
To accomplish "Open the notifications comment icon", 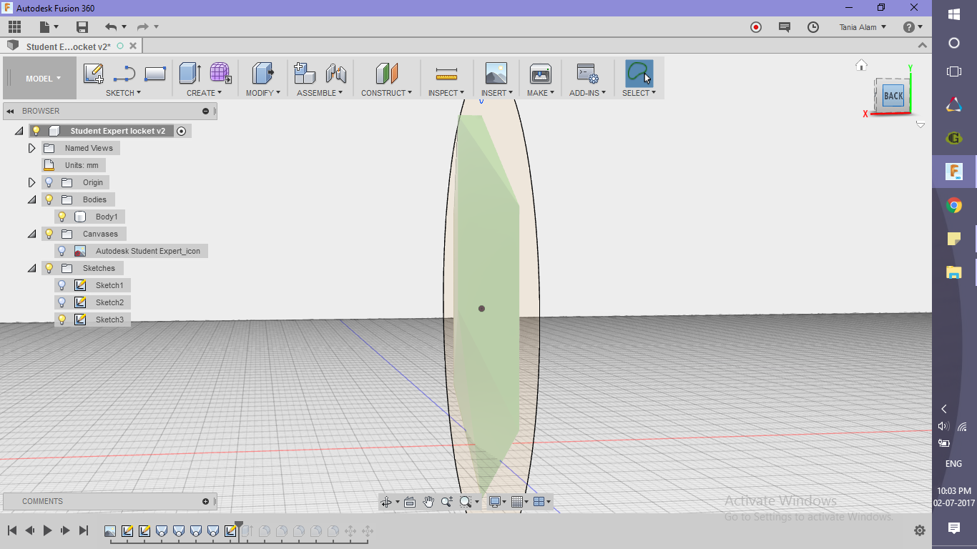I will (785, 27).
